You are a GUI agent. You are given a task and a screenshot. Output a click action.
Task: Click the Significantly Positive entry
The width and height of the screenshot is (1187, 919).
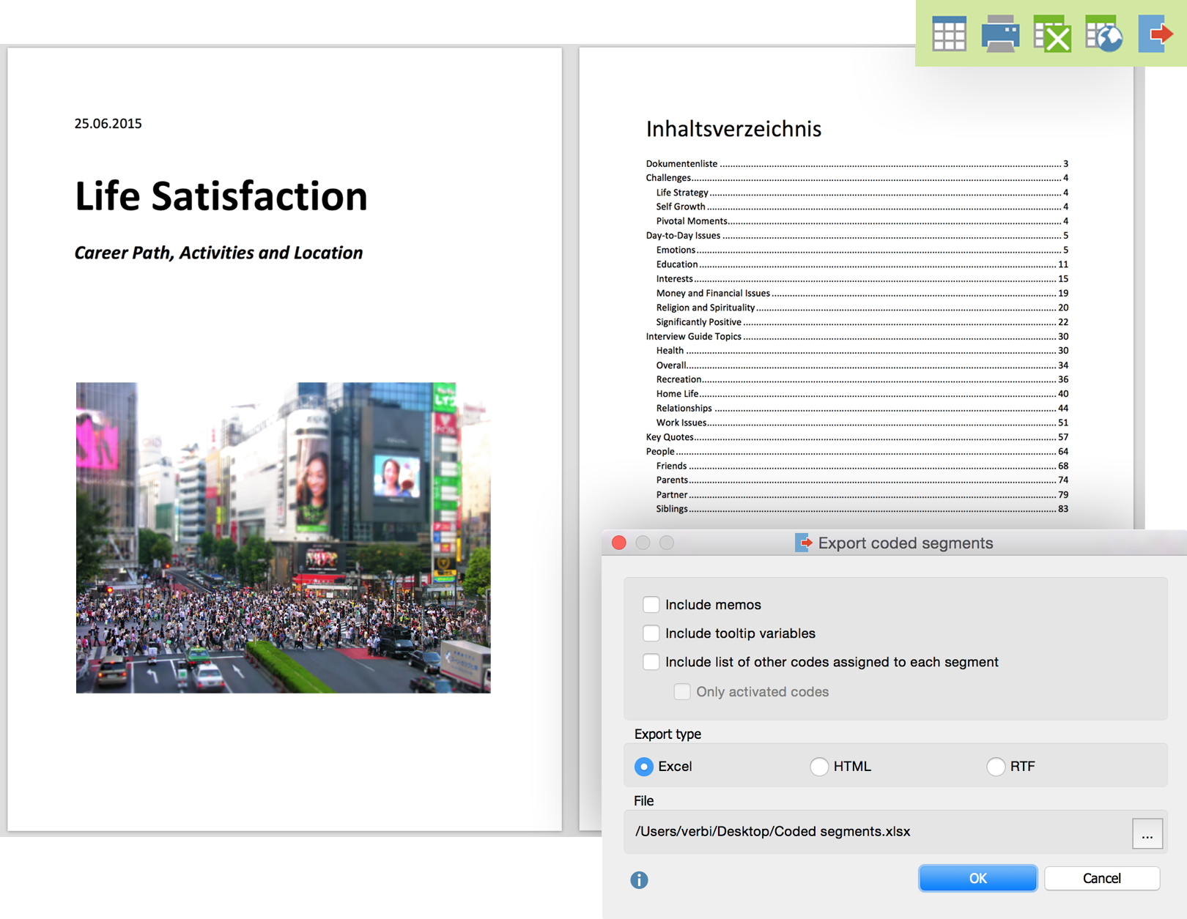pos(862,322)
